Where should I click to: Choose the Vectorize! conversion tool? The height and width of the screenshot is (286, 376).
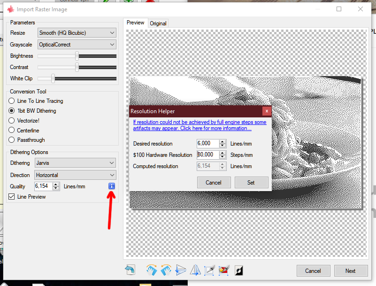(12, 121)
